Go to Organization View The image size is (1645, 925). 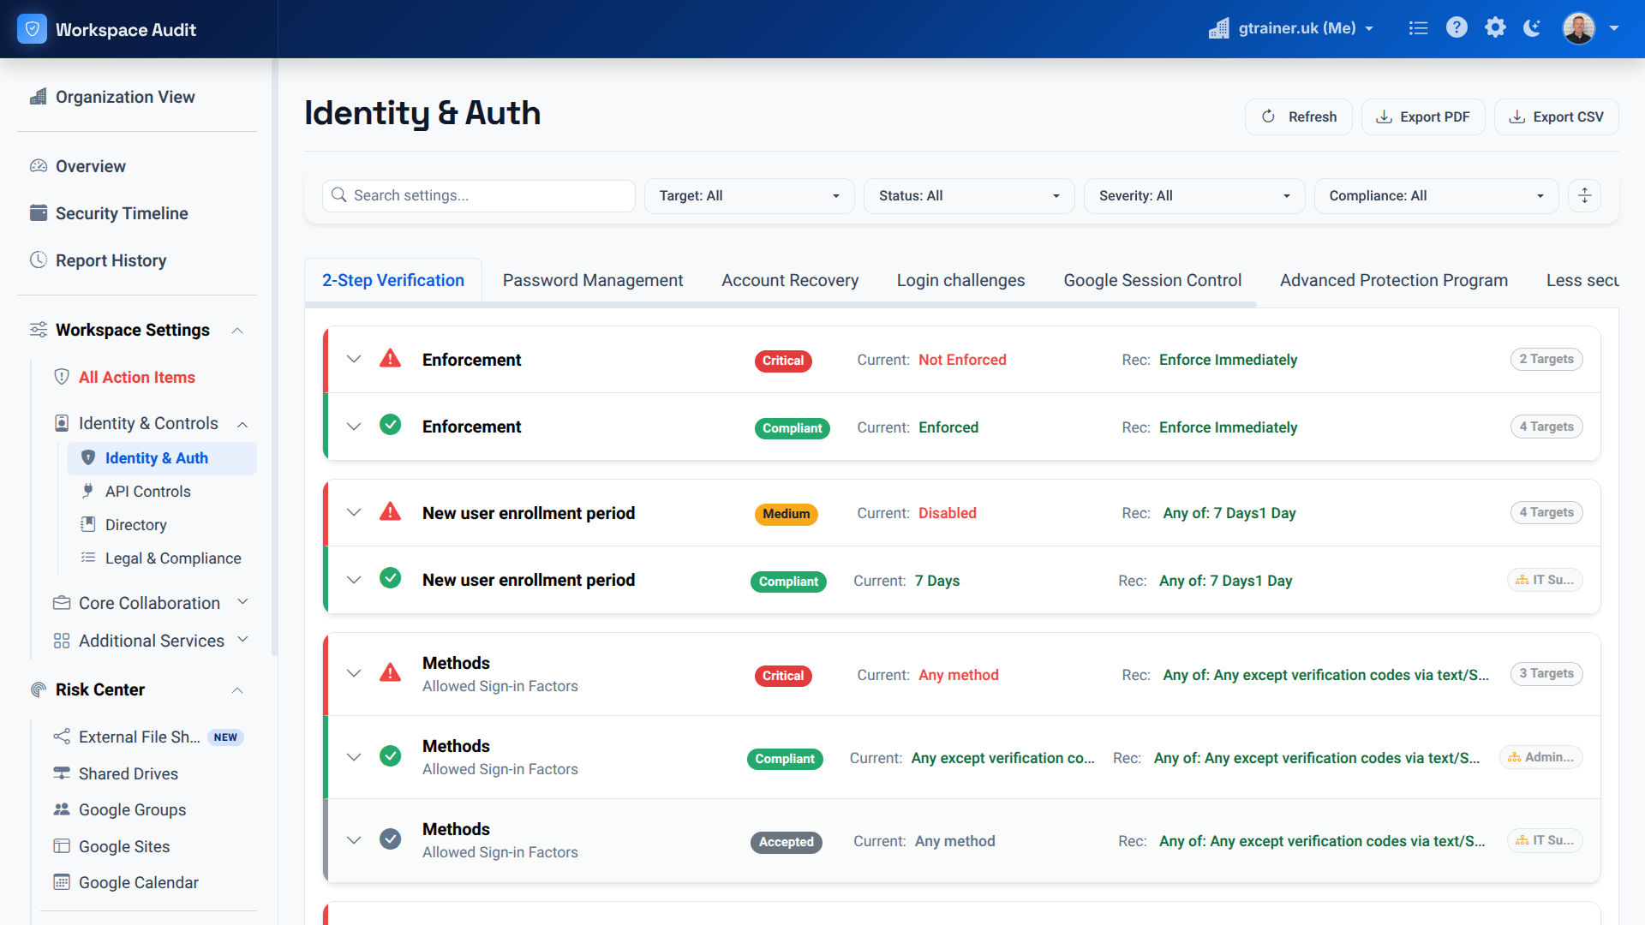(x=125, y=97)
